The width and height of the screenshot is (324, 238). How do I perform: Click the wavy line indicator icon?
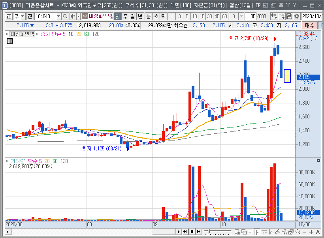(x=264, y=232)
